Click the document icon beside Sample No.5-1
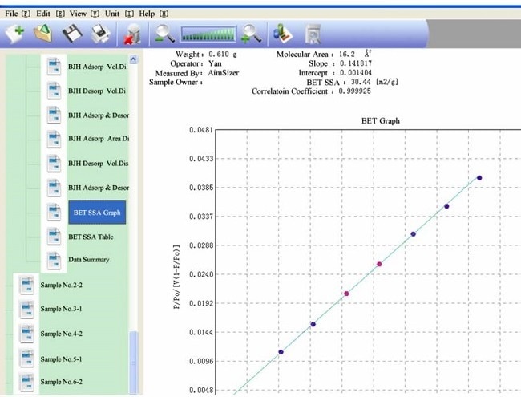The height and width of the screenshot is (397, 521). [x=26, y=358]
